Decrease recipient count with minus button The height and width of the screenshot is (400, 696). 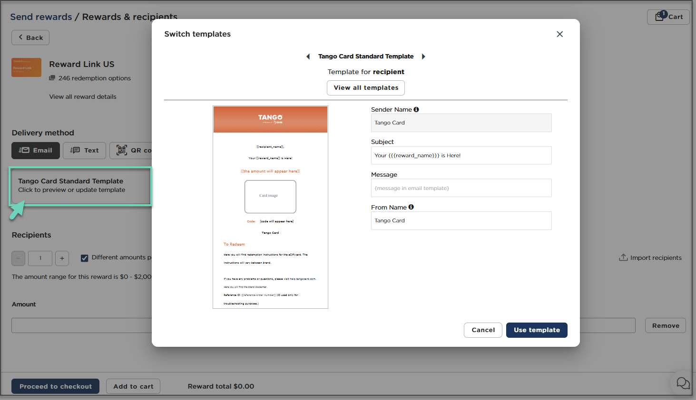click(x=18, y=258)
